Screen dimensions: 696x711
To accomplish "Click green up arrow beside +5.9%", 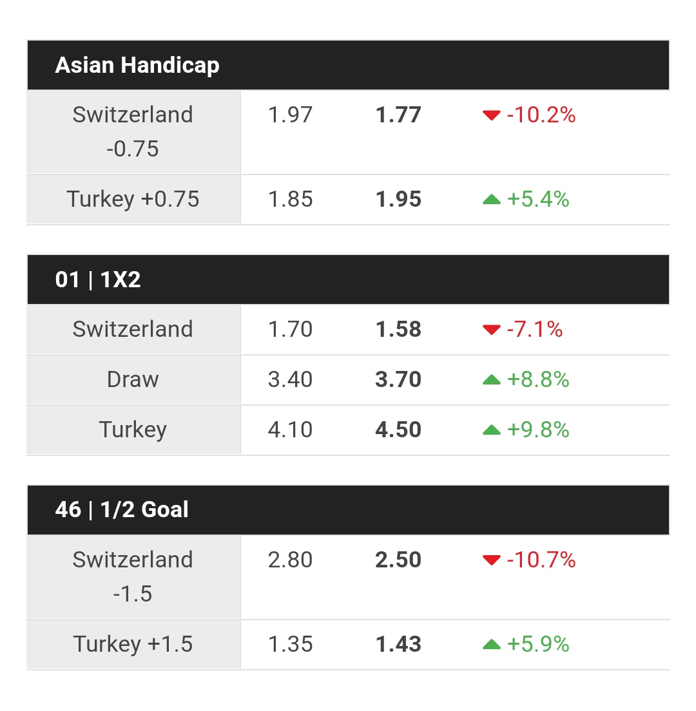I will (492, 645).
